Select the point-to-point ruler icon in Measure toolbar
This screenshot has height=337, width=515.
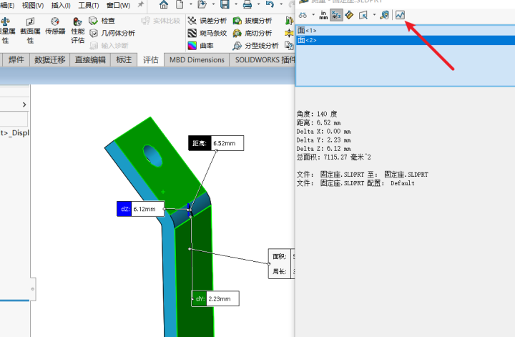click(x=349, y=15)
